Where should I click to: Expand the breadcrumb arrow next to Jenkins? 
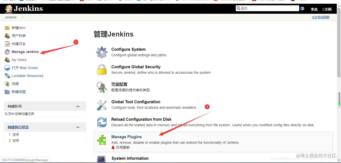coord(22,17)
